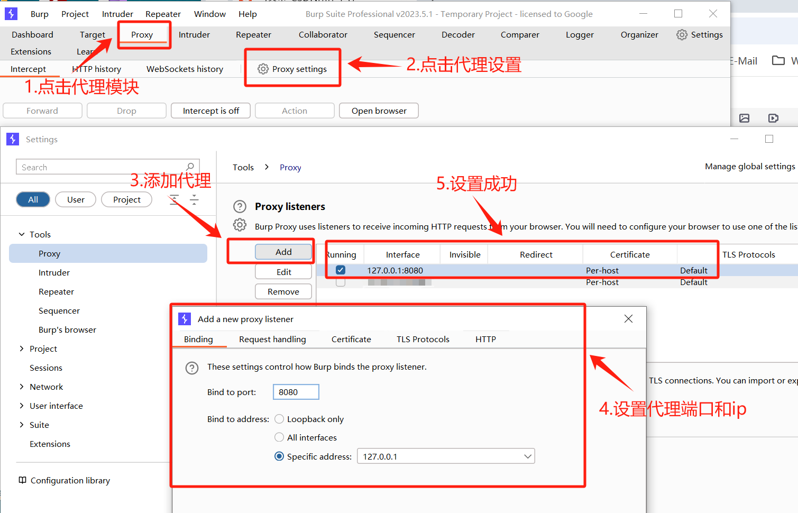
Task: Click the video icon in background window
Action: coord(773,118)
